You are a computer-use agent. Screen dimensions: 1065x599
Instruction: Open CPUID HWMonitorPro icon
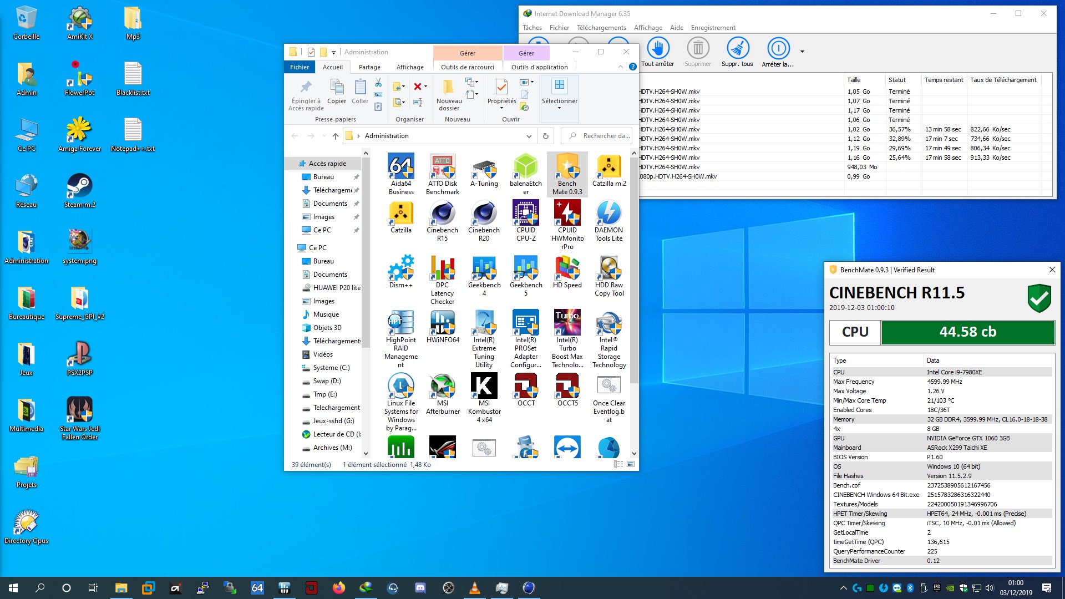point(567,225)
